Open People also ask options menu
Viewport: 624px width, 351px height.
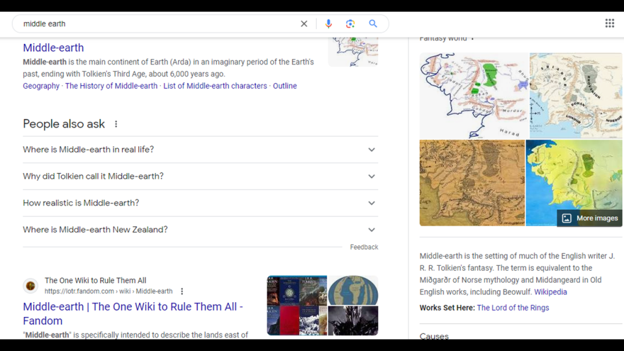pyautogui.click(x=116, y=124)
